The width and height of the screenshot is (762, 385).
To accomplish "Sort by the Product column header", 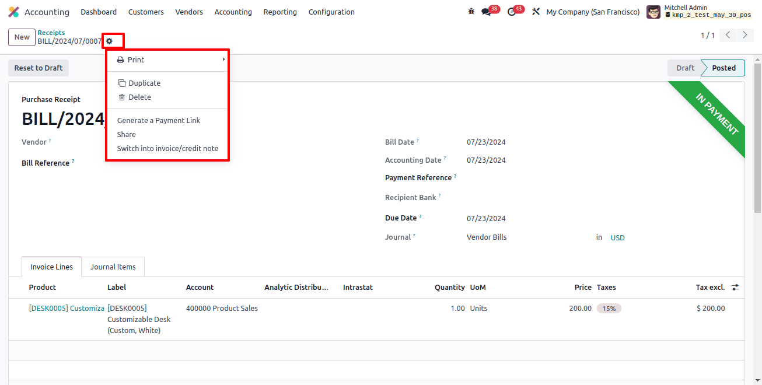I will 43,287.
